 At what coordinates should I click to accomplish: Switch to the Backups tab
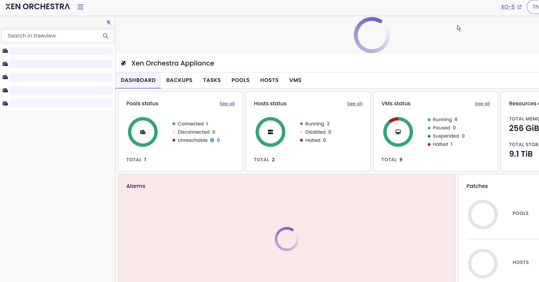click(179, 80)
